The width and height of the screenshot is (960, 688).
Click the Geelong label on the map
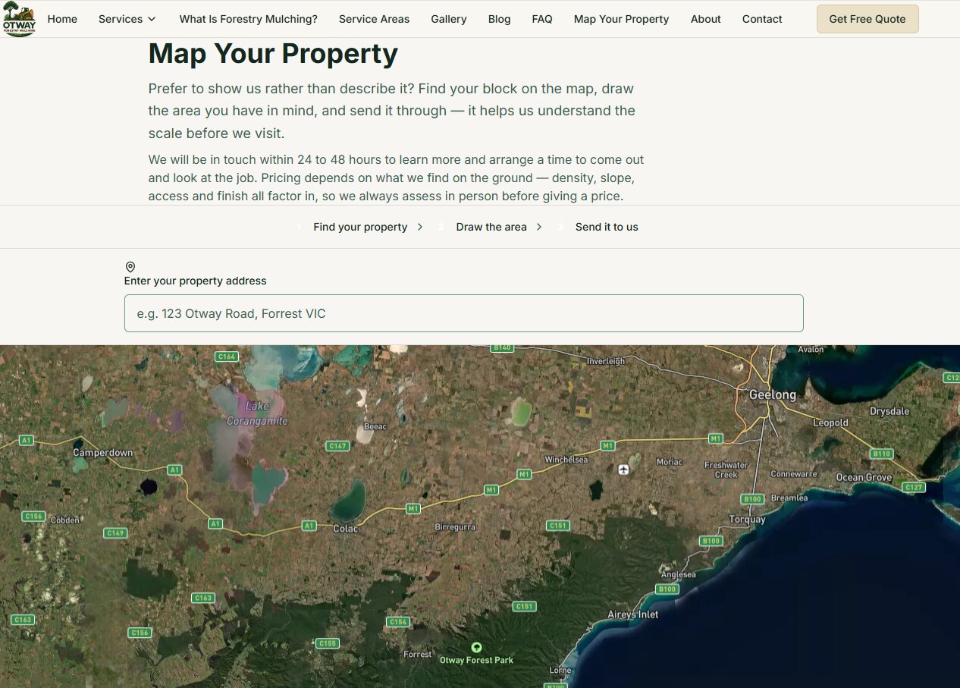tap(773, 394)
